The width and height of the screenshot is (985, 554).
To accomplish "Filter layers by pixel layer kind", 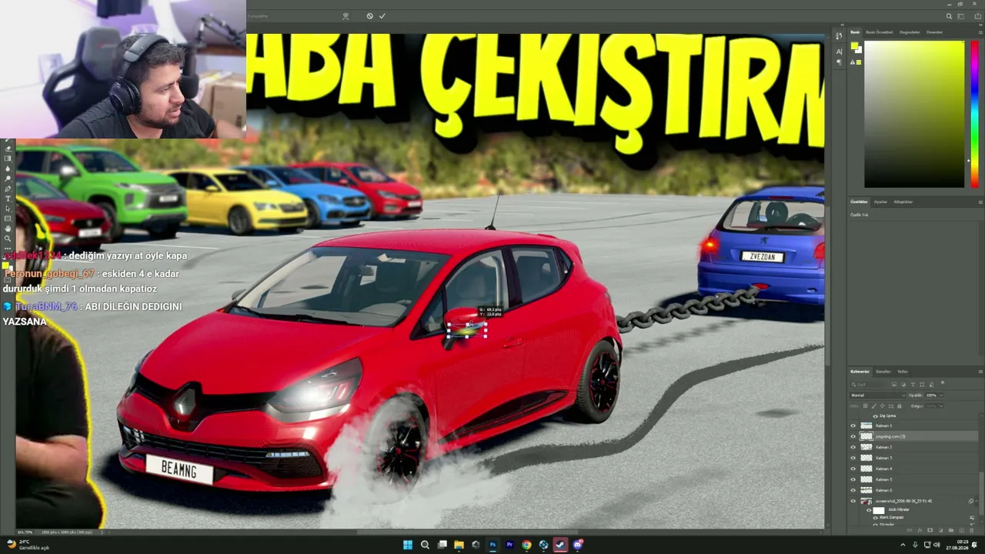I will [895, 384].
